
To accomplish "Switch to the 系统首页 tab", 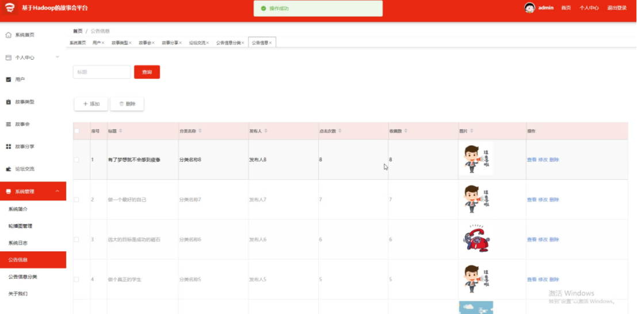I will click(x=78, y=42).
